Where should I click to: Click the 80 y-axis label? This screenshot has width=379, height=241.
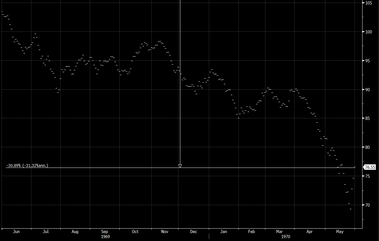point(368,147)
